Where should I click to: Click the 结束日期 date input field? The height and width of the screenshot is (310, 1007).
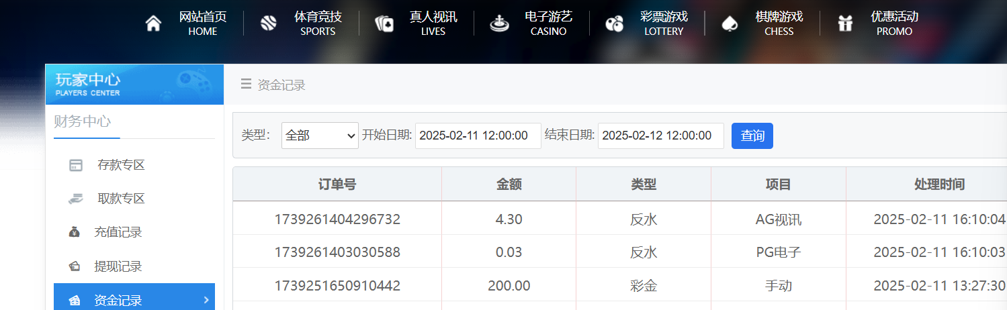pyautogui.click(x=661, y=136)
